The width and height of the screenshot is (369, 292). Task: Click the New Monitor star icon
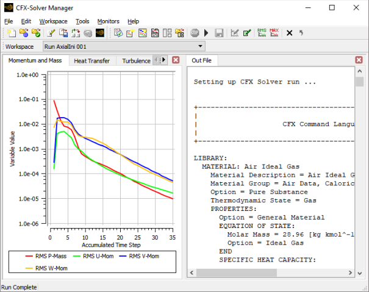click(131, 33)
